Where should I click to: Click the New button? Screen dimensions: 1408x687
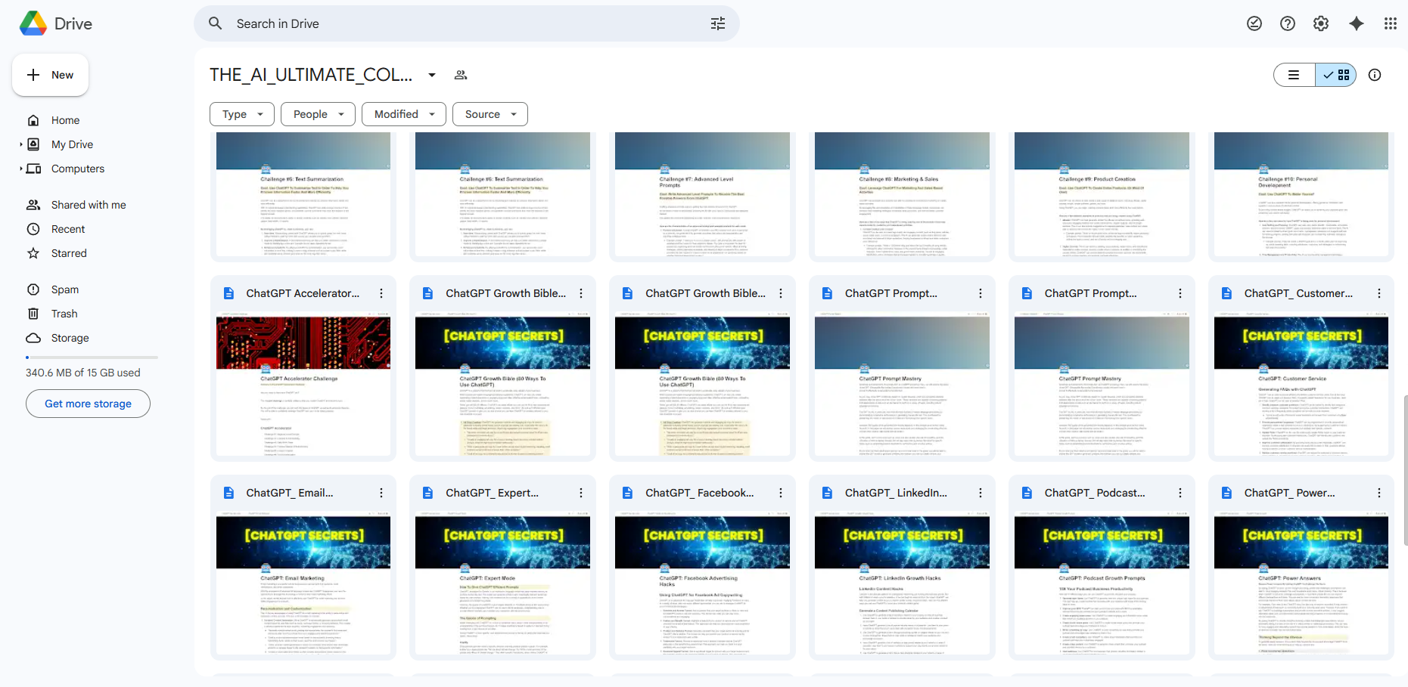(x=51, y=75)
